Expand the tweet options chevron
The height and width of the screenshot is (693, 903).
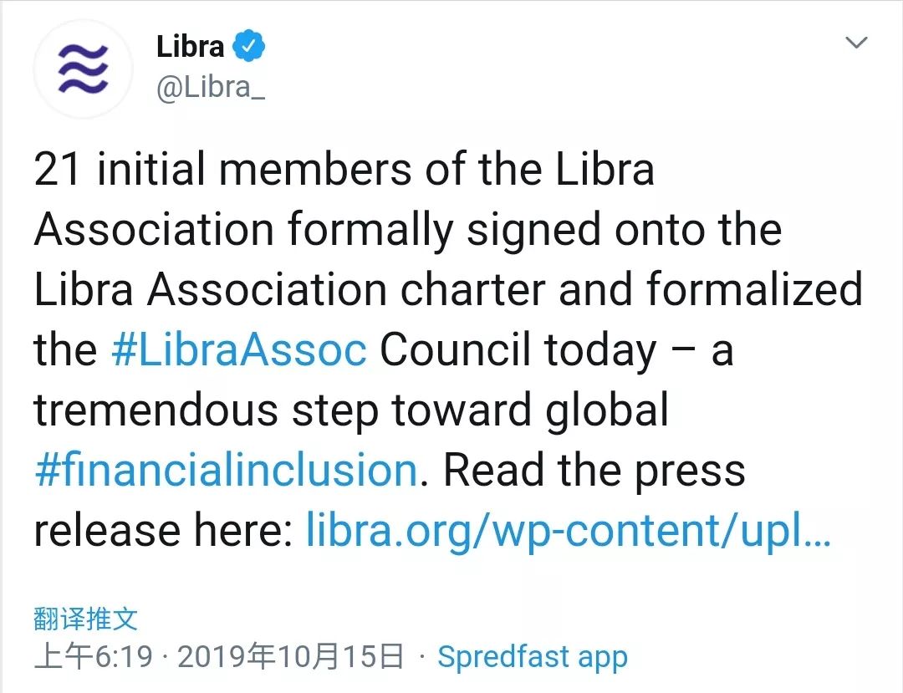click(x=856, y=43)
